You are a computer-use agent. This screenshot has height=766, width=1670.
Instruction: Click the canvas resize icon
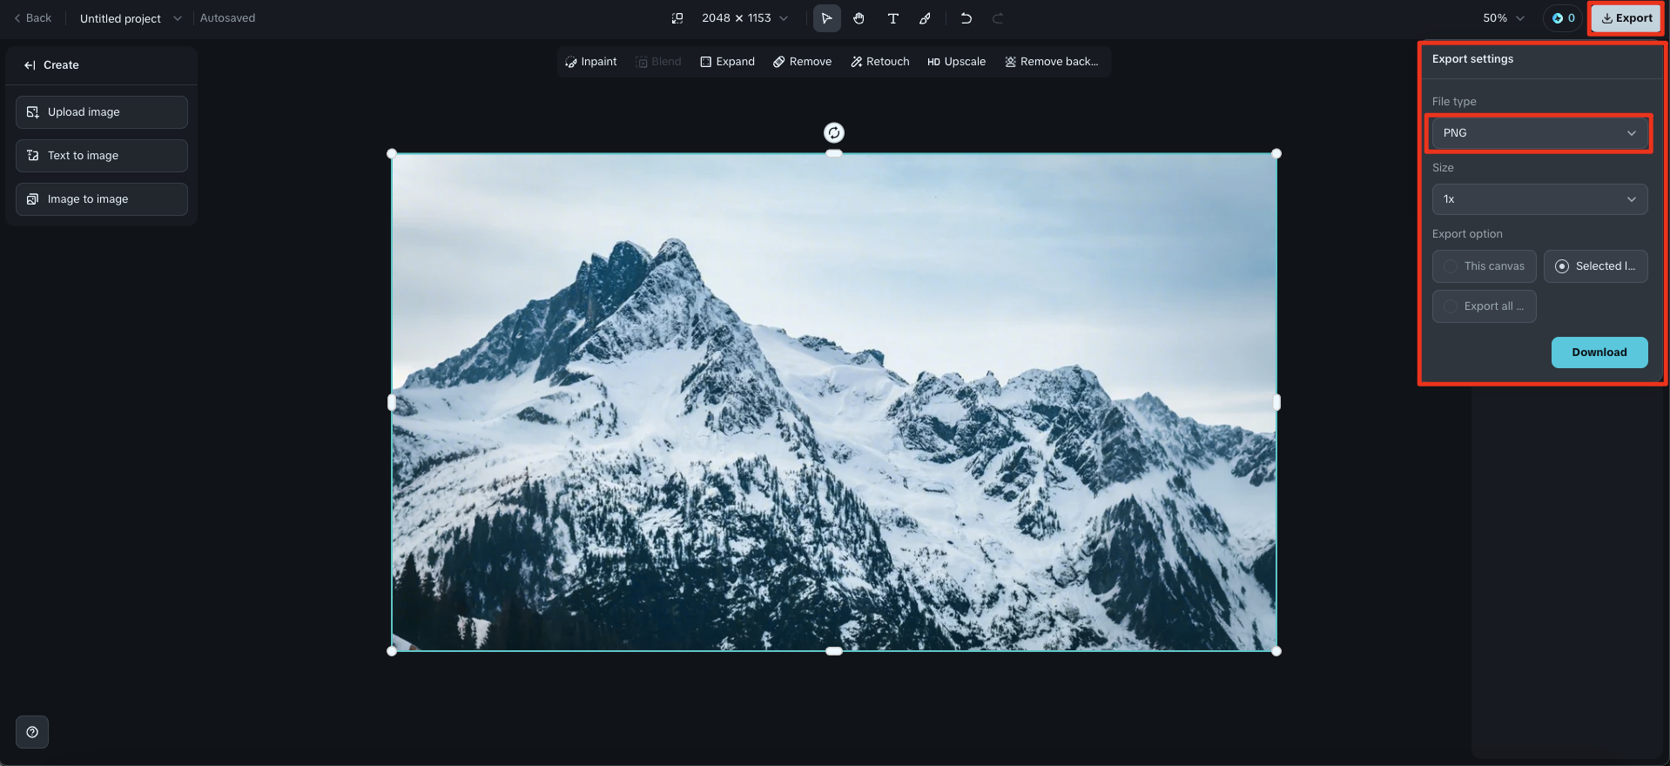[x=677, y=18]
